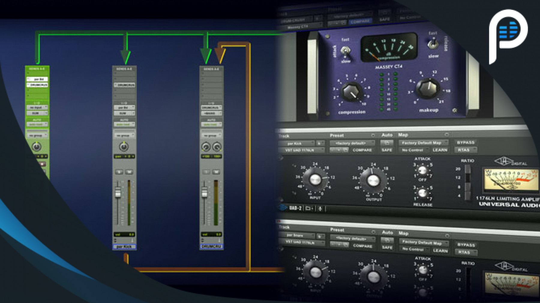Select ratio 20 button on per Kick 1176LN
The image size is (540, 303).
click(x=467, y=169)
